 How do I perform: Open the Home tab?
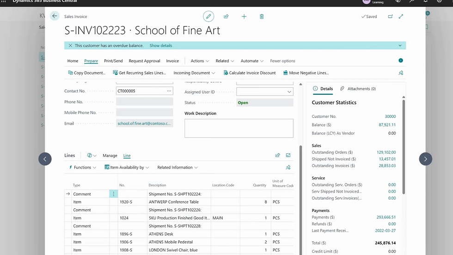pyautogui.click(x=73, y=61)
